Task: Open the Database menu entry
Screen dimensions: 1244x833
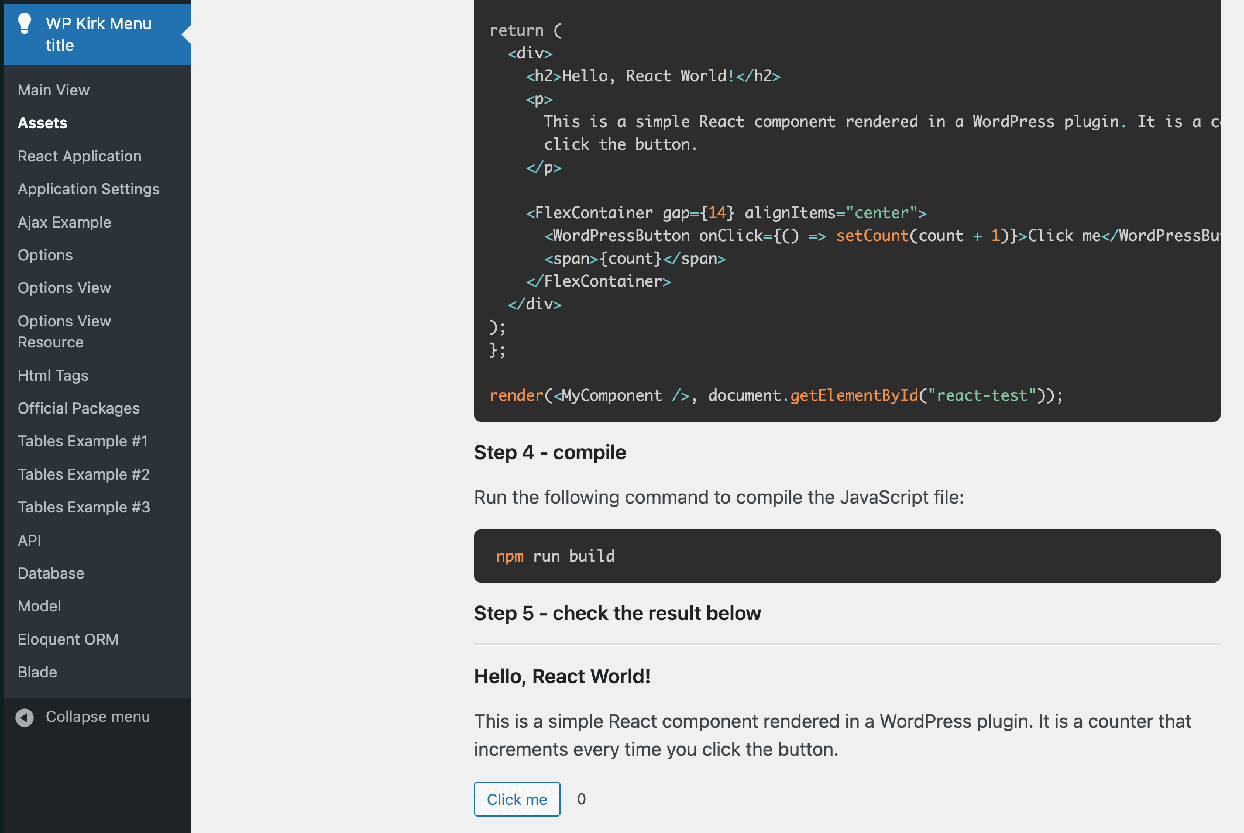Action: (51, 573)
